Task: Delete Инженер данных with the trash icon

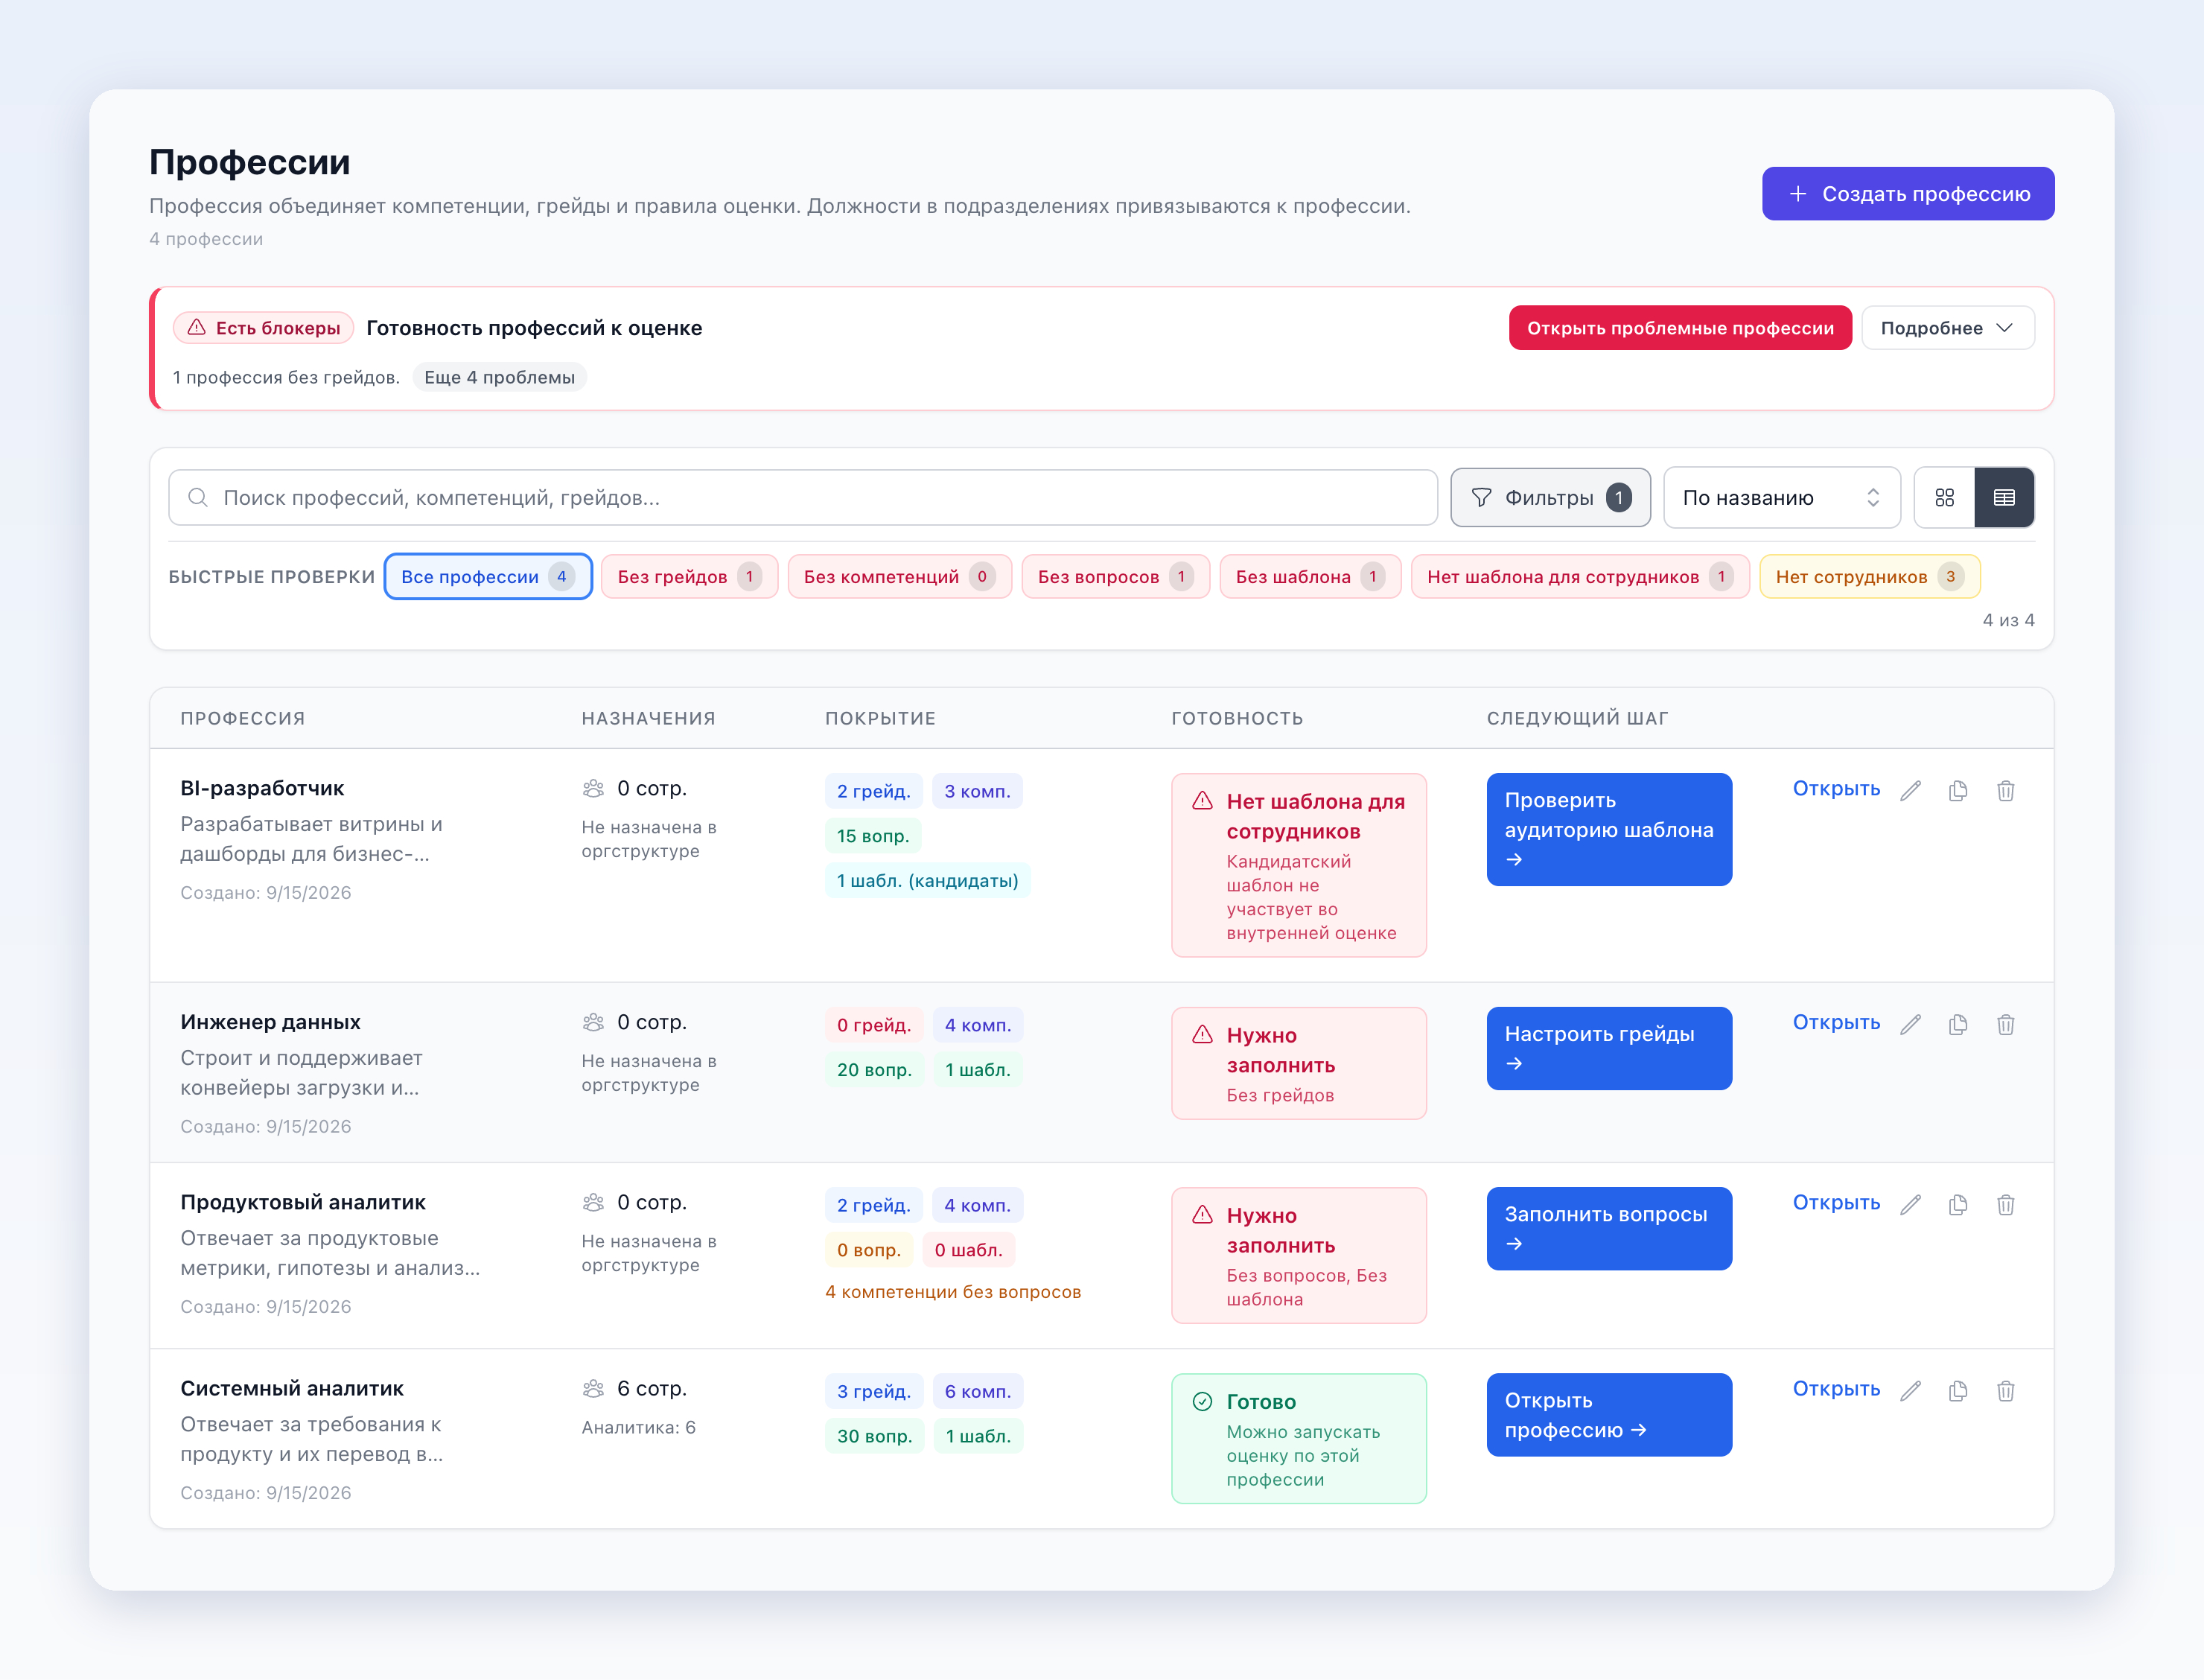Action: pyautogui.click(x=2005, y=1024)
